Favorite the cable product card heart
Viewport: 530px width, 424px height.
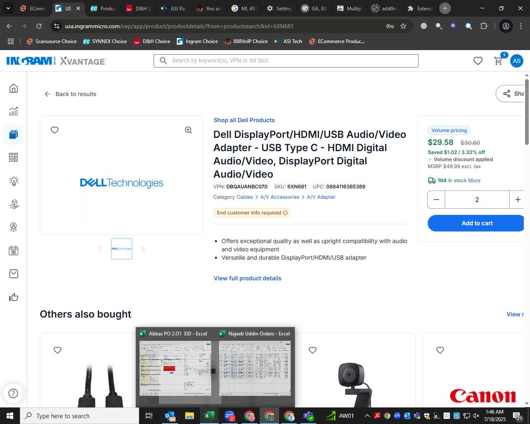click(x=58, y=350)
